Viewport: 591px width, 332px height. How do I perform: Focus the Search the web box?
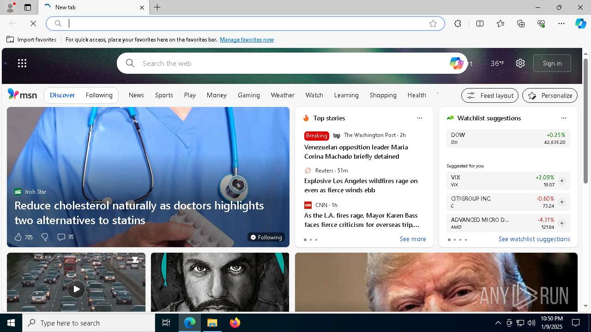click(292, 63)
